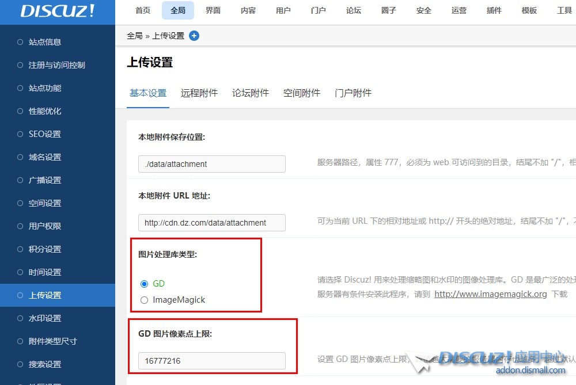Screen dimensions: 576x385
Task: Click the 本地附件保存位置 path field
Action: point(212,164)
